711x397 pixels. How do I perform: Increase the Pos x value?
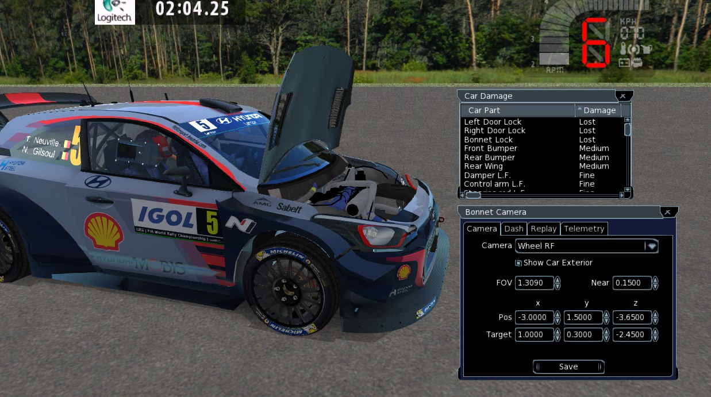tap(558, 314)
